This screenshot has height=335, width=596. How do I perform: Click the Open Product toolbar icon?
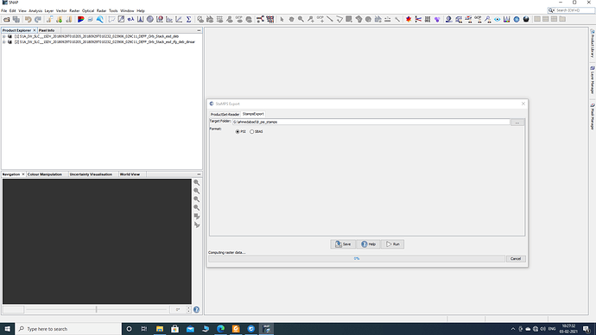[6, 19]
